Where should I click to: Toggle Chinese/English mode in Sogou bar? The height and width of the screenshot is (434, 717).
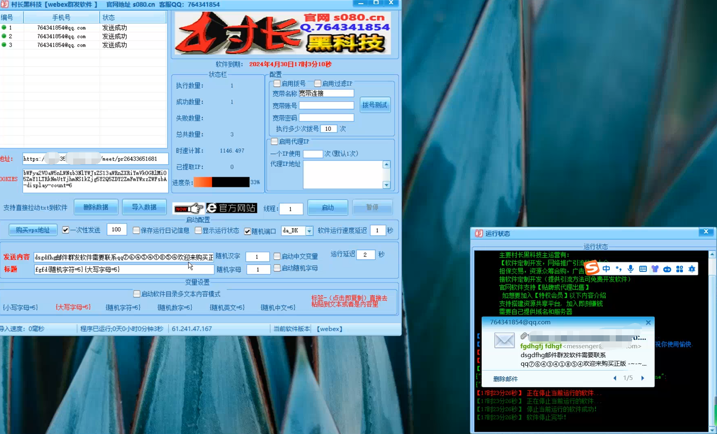click(606, 269)
